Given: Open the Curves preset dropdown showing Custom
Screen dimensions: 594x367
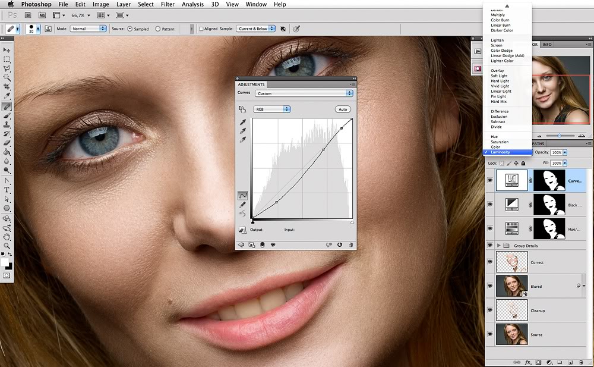Looking at the screenshot, I should tap(304, 93).
